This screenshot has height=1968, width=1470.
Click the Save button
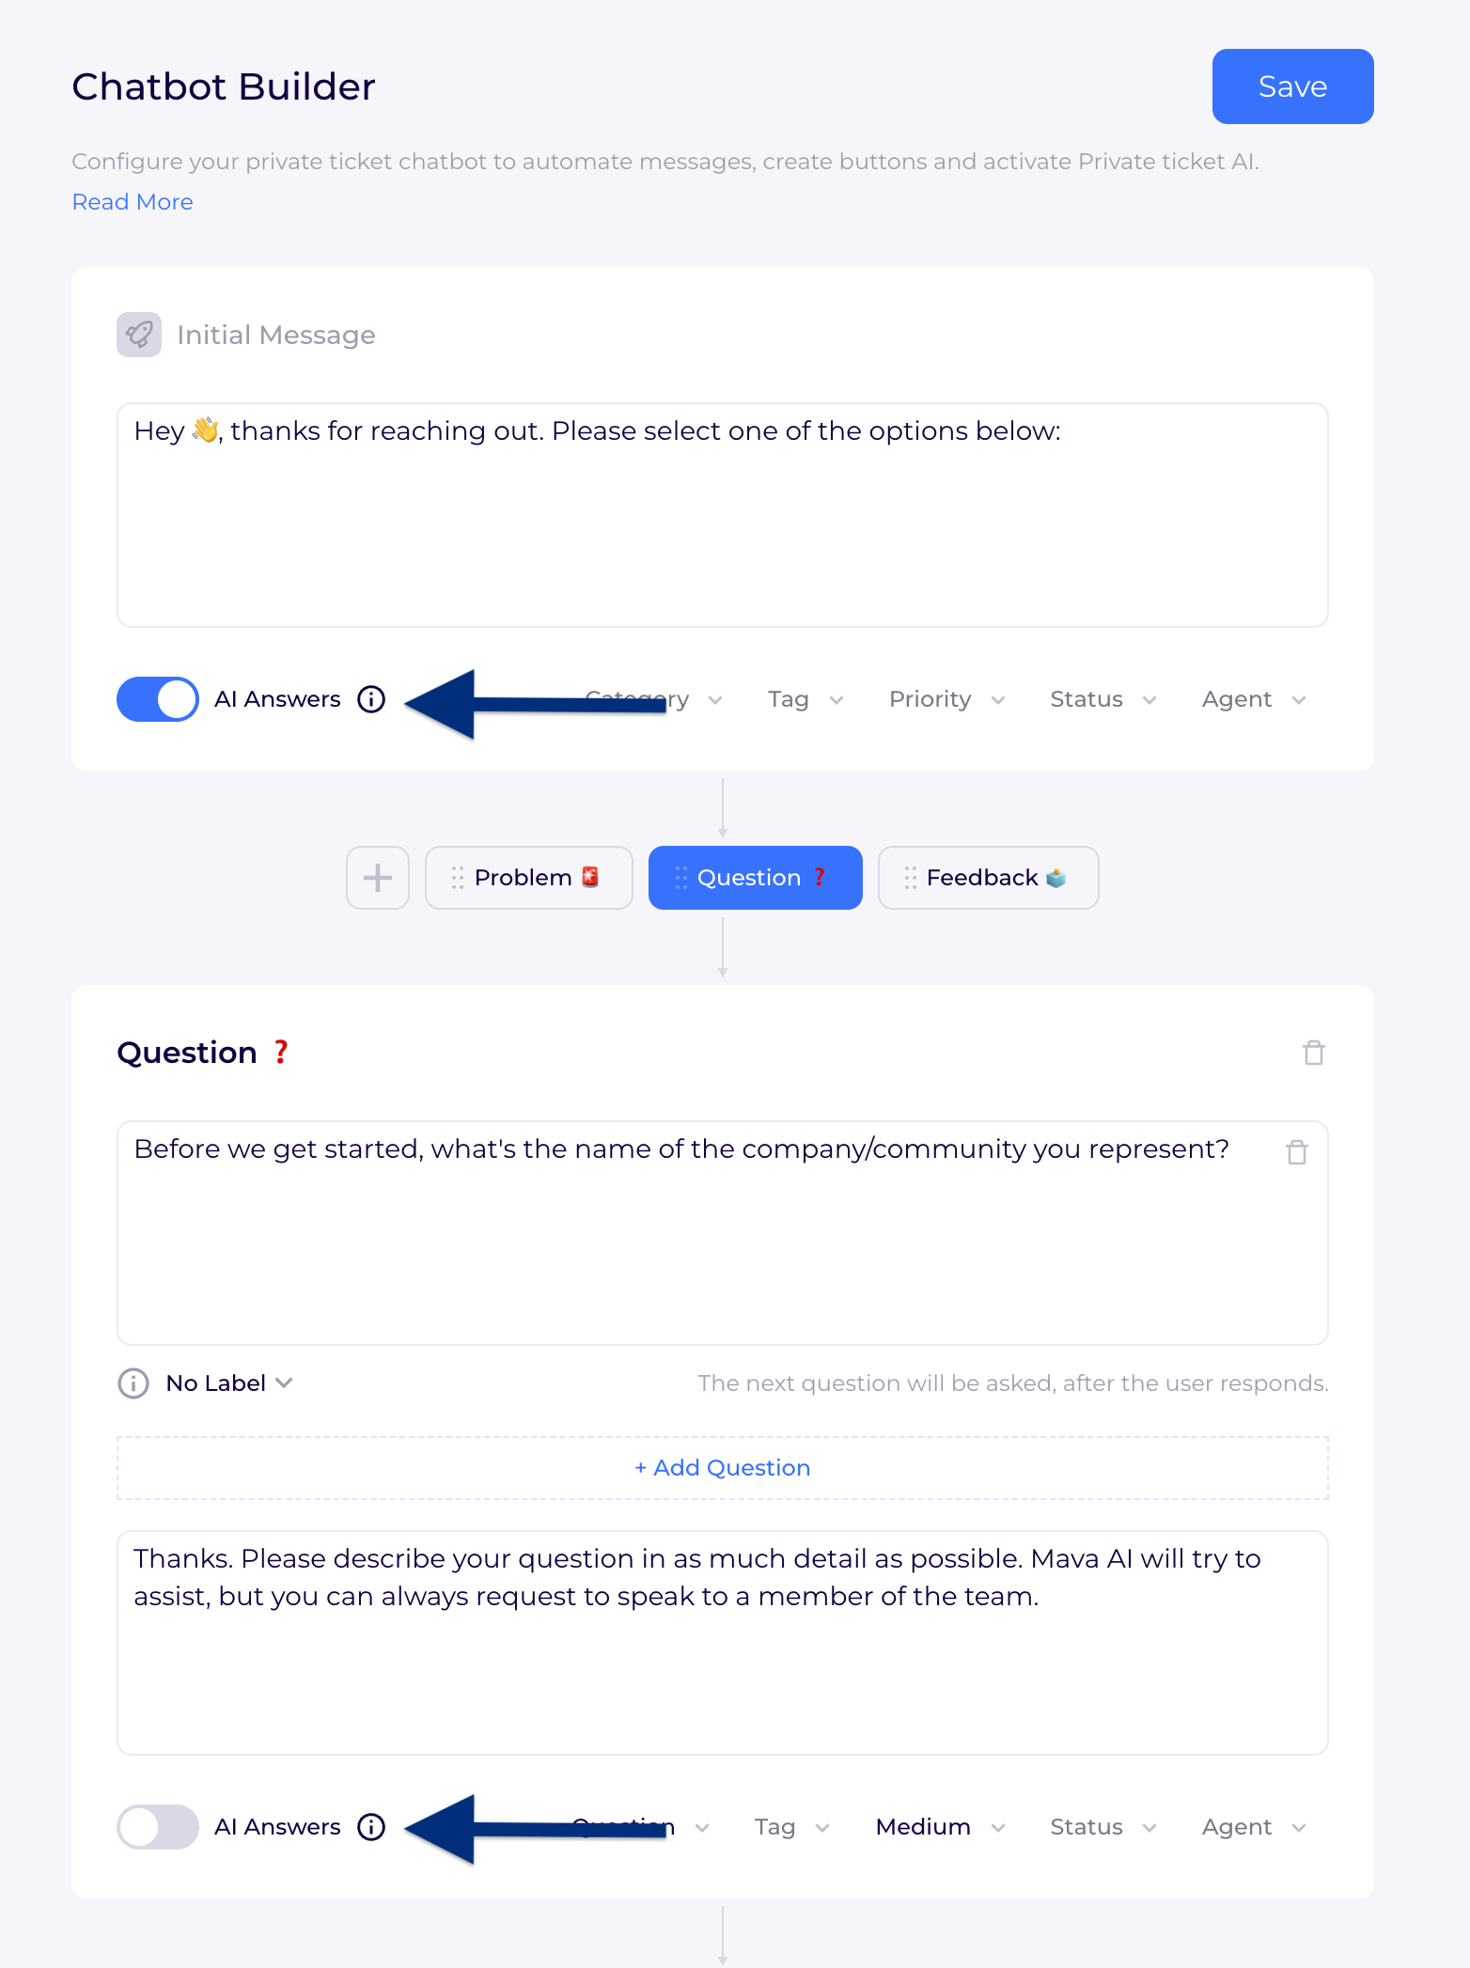point(1292,86)
